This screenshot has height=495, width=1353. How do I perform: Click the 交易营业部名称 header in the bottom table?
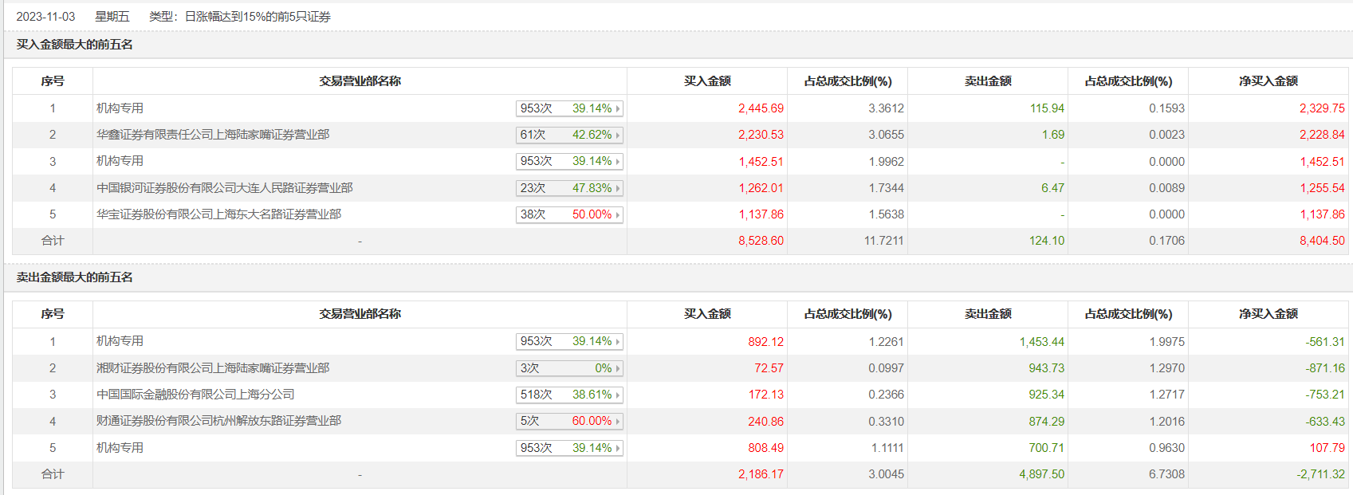(x=360, y=314)
